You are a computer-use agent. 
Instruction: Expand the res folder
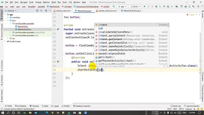pos(8,38)
